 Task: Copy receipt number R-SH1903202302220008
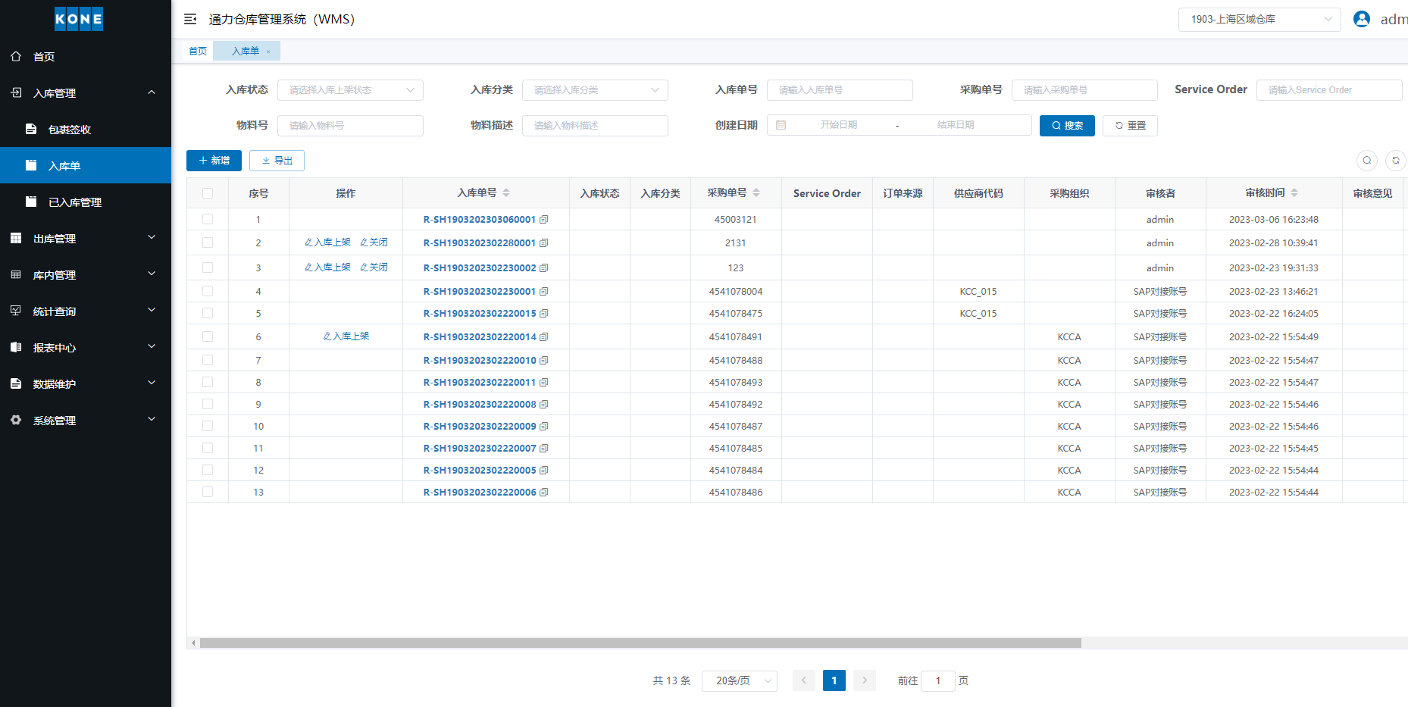pyautogui.click(x=544, y=405)
